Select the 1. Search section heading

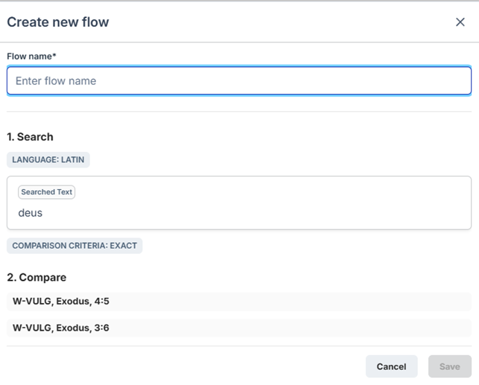coord(30,137)
